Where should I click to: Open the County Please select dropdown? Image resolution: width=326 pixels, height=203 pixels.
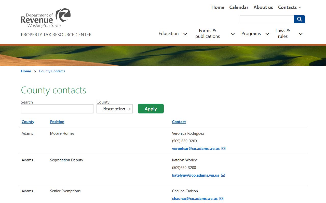pos(115,109)
